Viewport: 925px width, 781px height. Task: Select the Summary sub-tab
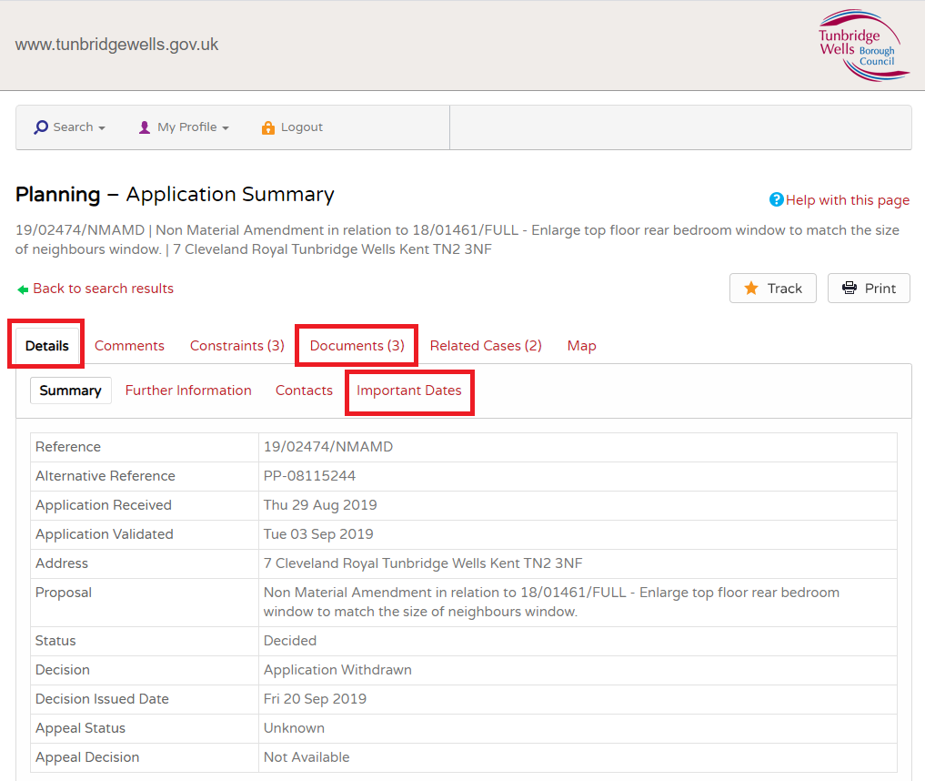tap(70, 390)
